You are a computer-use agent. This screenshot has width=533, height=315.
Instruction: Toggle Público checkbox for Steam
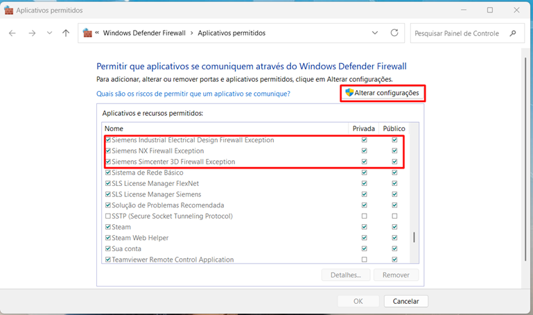pos(394,227)
